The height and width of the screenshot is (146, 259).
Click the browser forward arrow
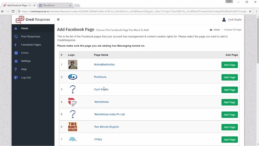click(x=7, y=11)
